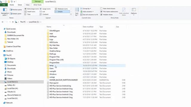Go back using the Back arrow
The image size is (191, 107).
click(3, 22)
